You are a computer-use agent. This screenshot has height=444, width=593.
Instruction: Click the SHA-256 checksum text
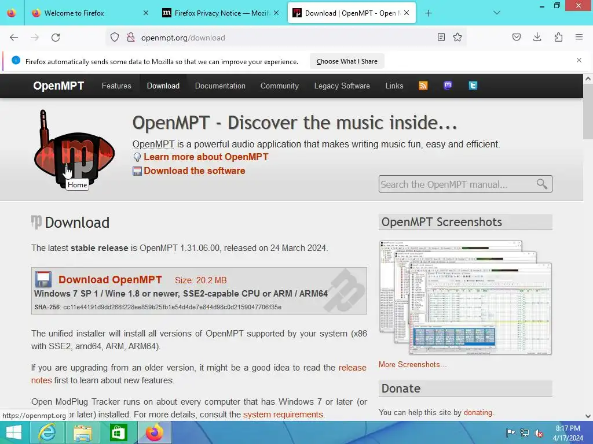click(x=158, y=307)
